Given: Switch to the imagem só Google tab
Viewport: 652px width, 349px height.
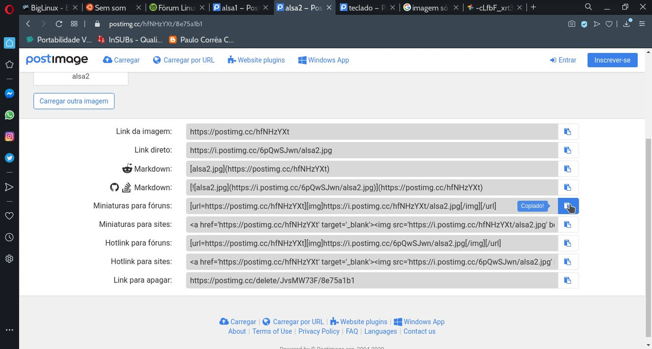Looking at the screenshot, I should point(431,8).
